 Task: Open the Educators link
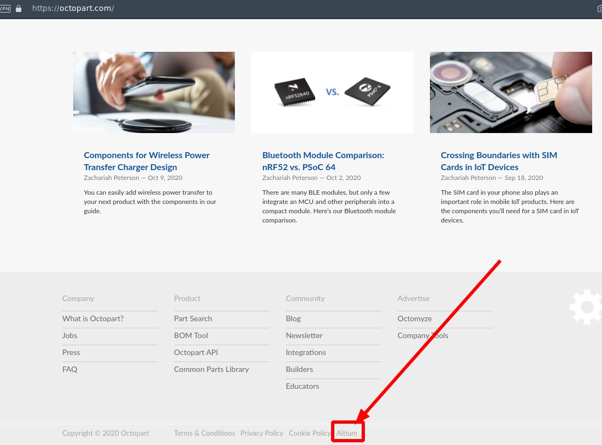tap(302, 386)
